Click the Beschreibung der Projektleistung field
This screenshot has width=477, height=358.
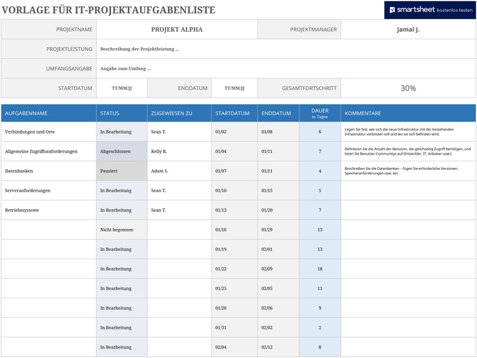click(286, 49)
